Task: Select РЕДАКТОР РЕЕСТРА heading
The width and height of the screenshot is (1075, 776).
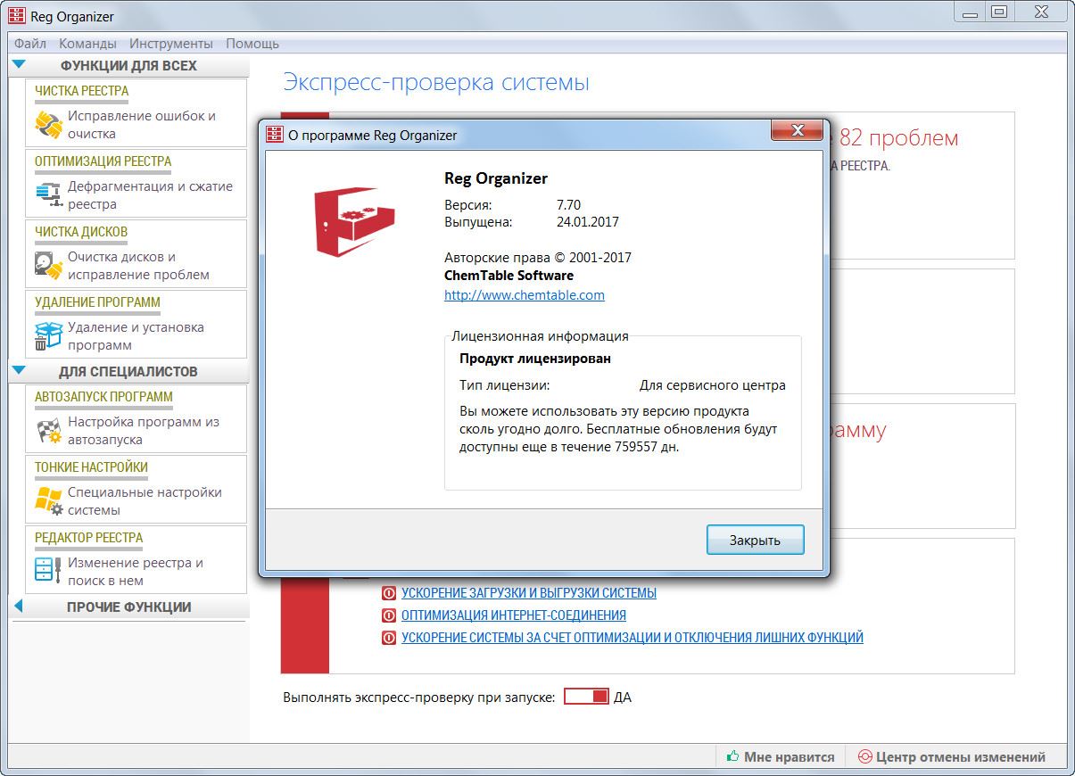Action: 89,538
